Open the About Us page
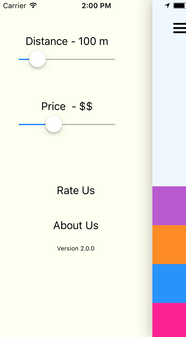 click(x=76, y=225)
